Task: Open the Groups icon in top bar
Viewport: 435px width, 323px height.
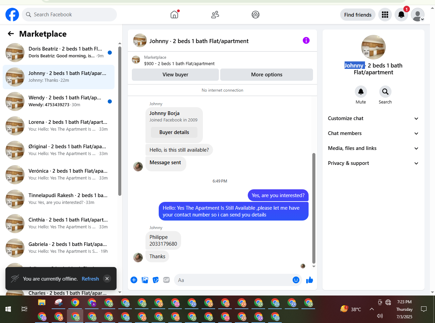Action: pos(256,15)
